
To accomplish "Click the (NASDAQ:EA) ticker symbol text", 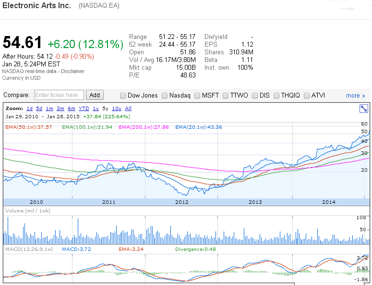I will (x=99, y=5).
